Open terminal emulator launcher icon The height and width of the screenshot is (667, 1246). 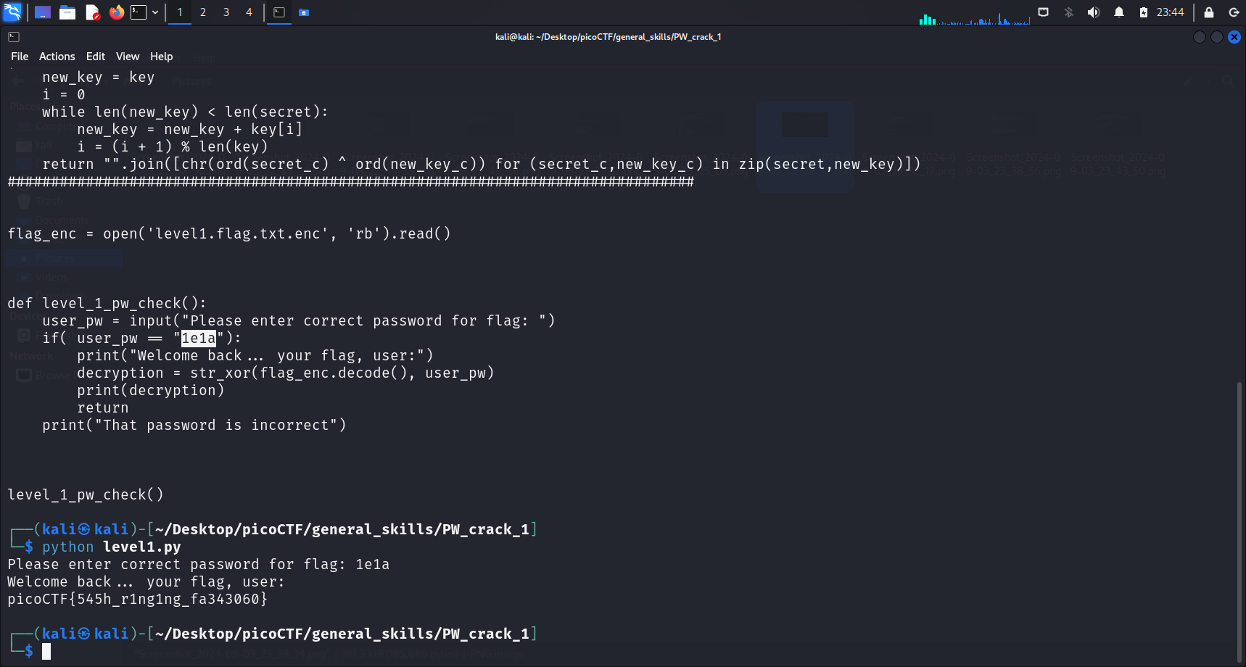(139, 12)
